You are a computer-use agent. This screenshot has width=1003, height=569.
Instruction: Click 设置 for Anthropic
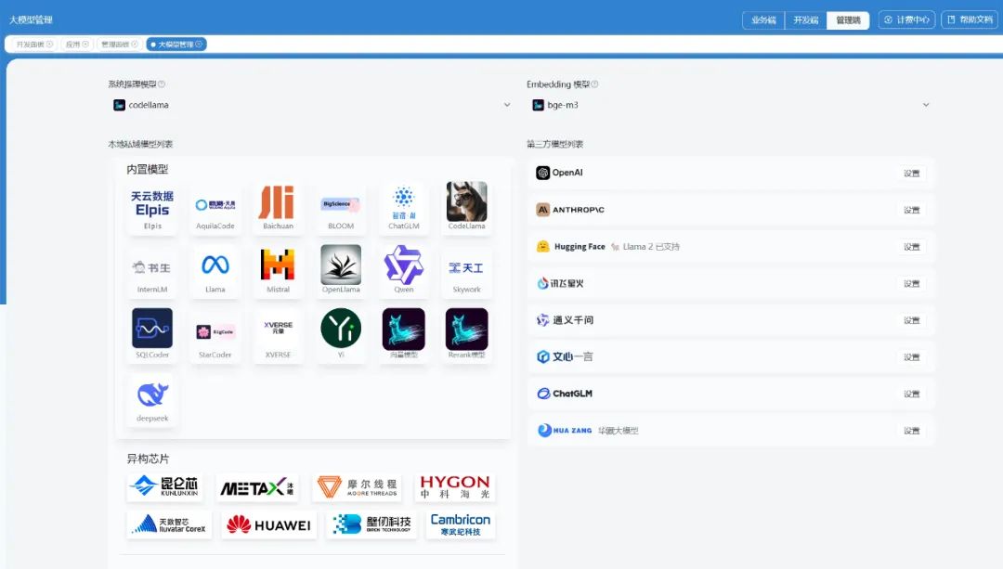pos(912,210)
